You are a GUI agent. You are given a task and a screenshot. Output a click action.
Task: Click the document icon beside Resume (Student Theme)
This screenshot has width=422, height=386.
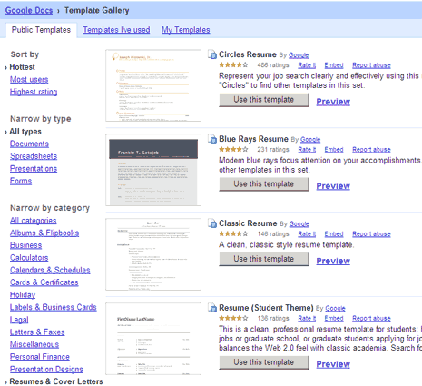click(x=212, y=308)
